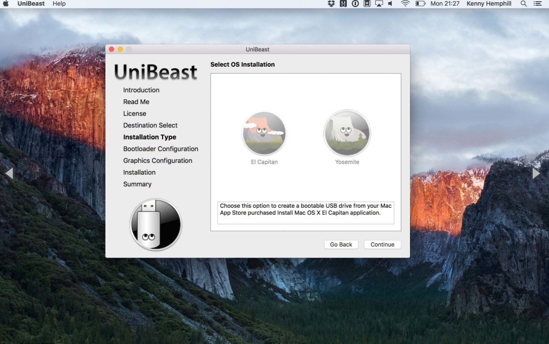Click the Yosemite label text
This screenshot has width=549, height=344.
pos(347,162)
